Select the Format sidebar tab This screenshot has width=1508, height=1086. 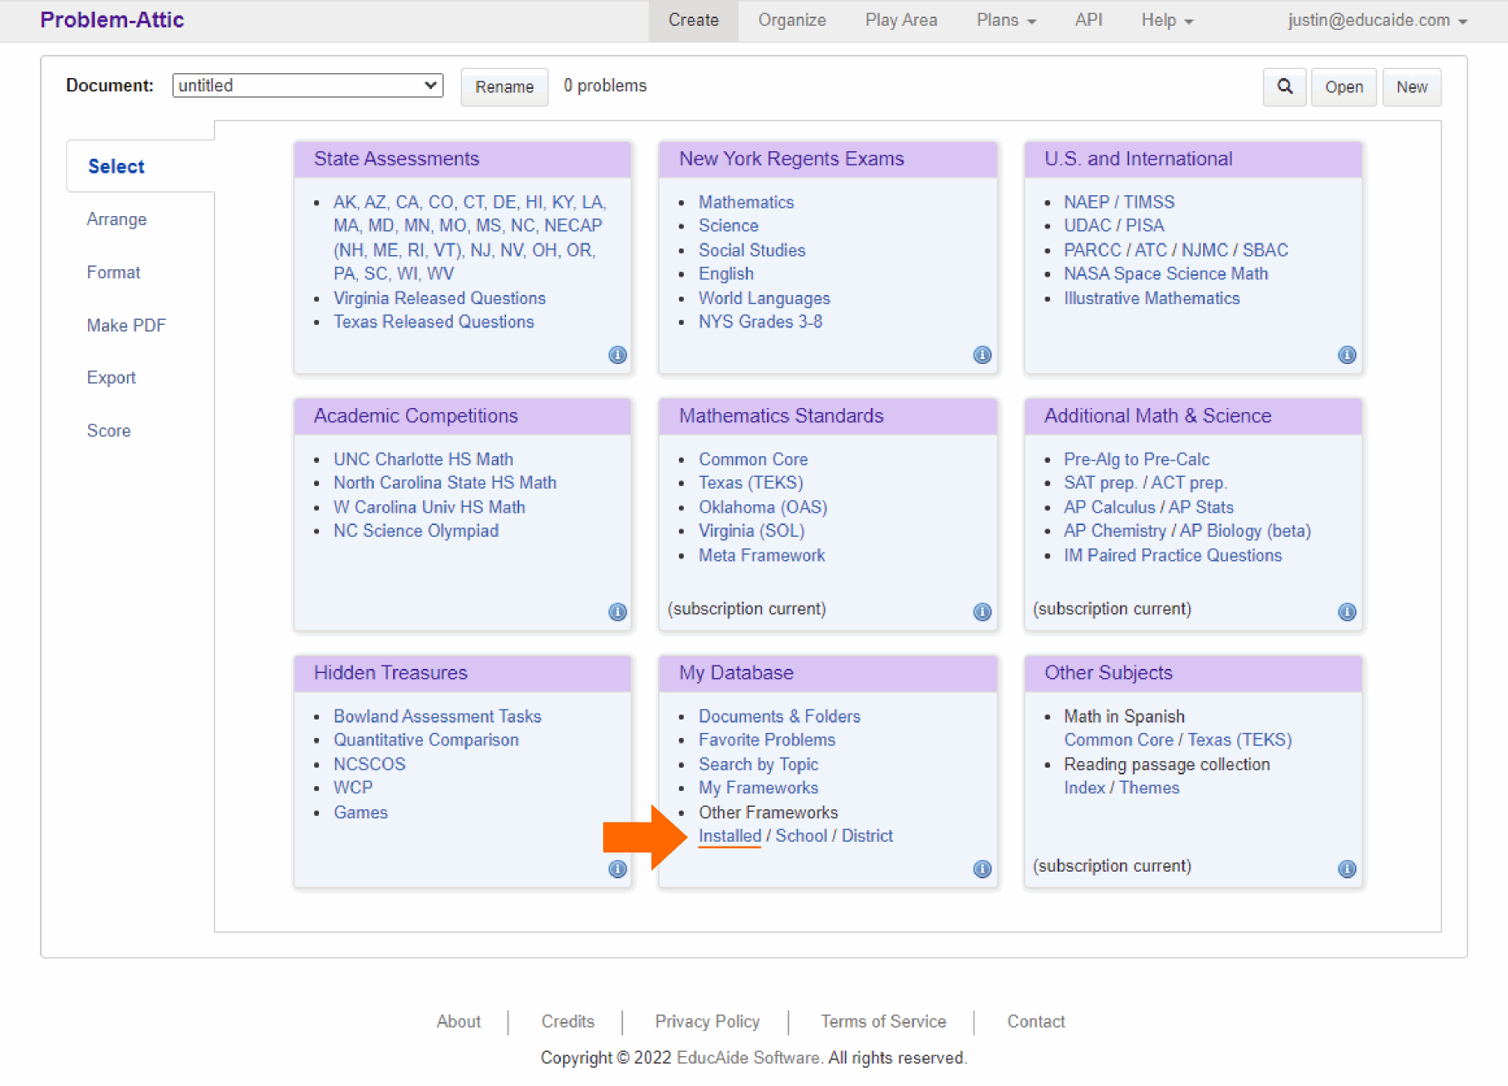(114, 273)
